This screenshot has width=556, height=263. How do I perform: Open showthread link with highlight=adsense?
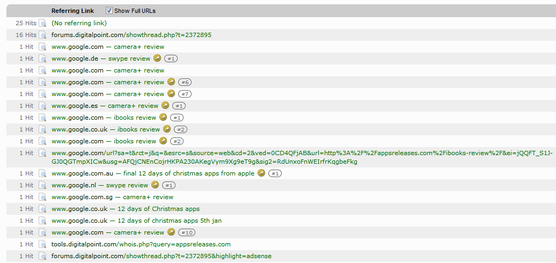(x=162, y=256)
